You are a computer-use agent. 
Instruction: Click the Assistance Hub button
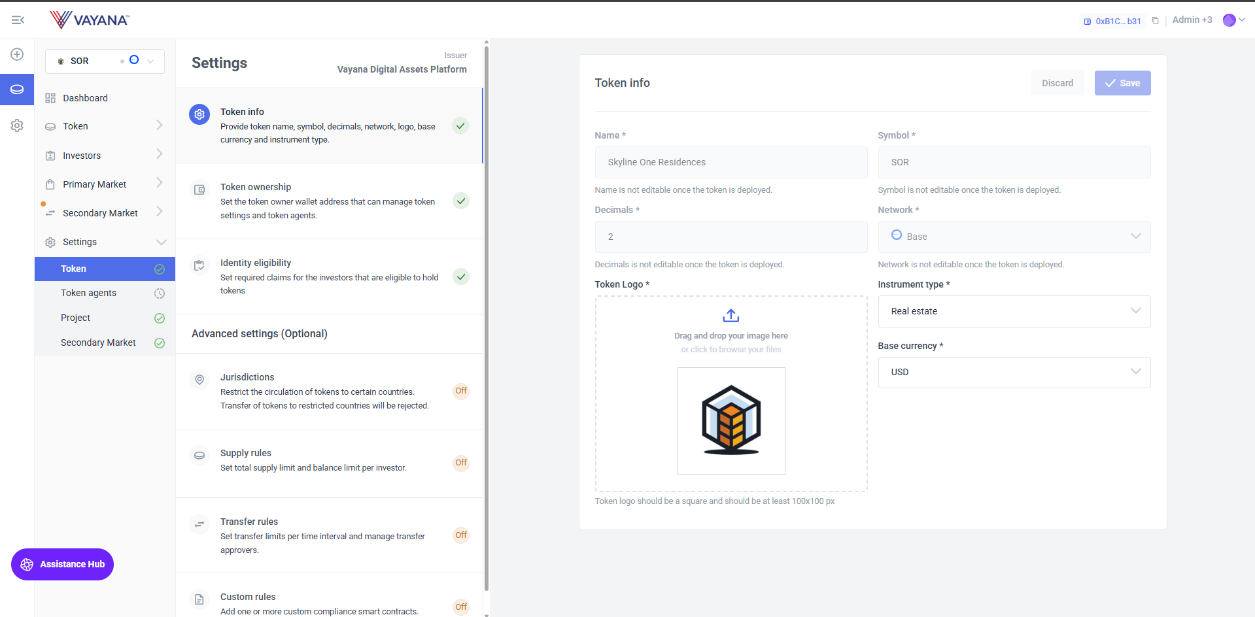(63, 564)
